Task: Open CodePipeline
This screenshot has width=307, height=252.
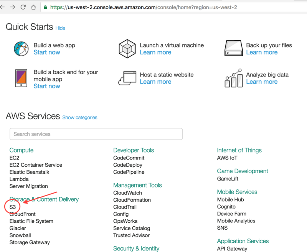Action: [x=129, y=172]
